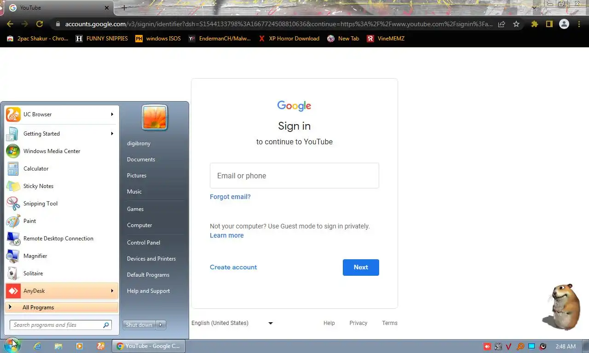This screenshot has height=353, width=589.
Task: Open the Terms footer link
Action: click(390, 323)
